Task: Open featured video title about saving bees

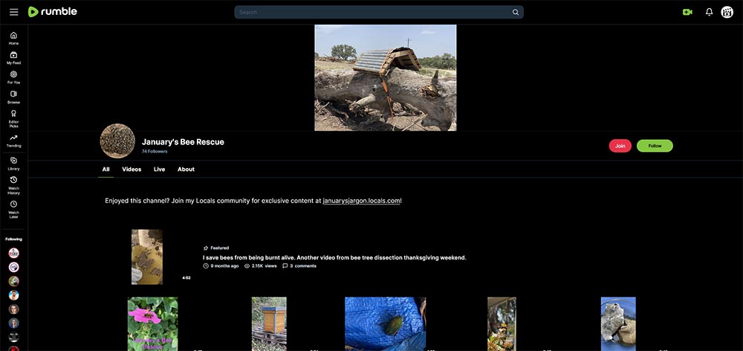Action: coord(334,257)
